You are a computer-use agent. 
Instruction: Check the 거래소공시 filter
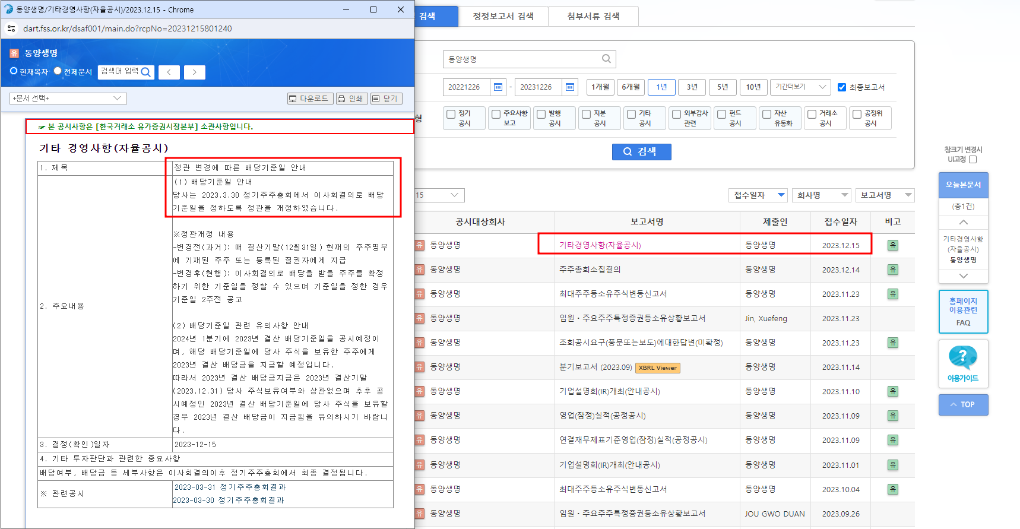pos(812,114)
